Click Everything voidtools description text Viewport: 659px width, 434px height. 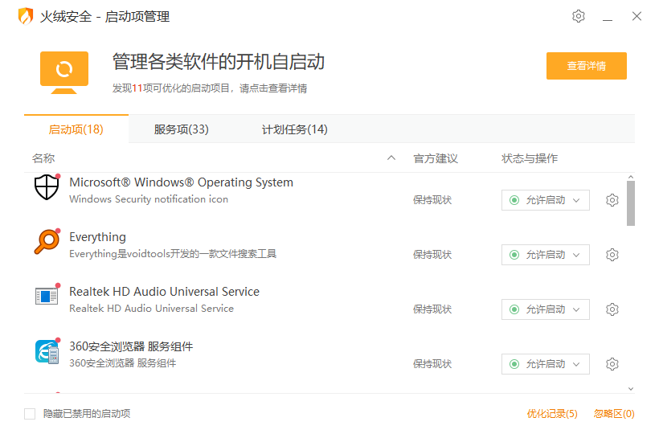173,254
